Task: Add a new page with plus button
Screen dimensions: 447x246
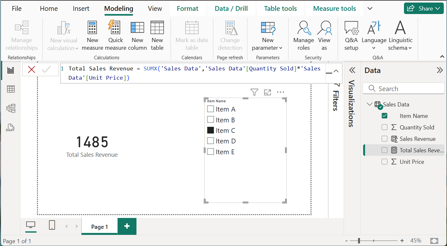Action: click(127, 226)
